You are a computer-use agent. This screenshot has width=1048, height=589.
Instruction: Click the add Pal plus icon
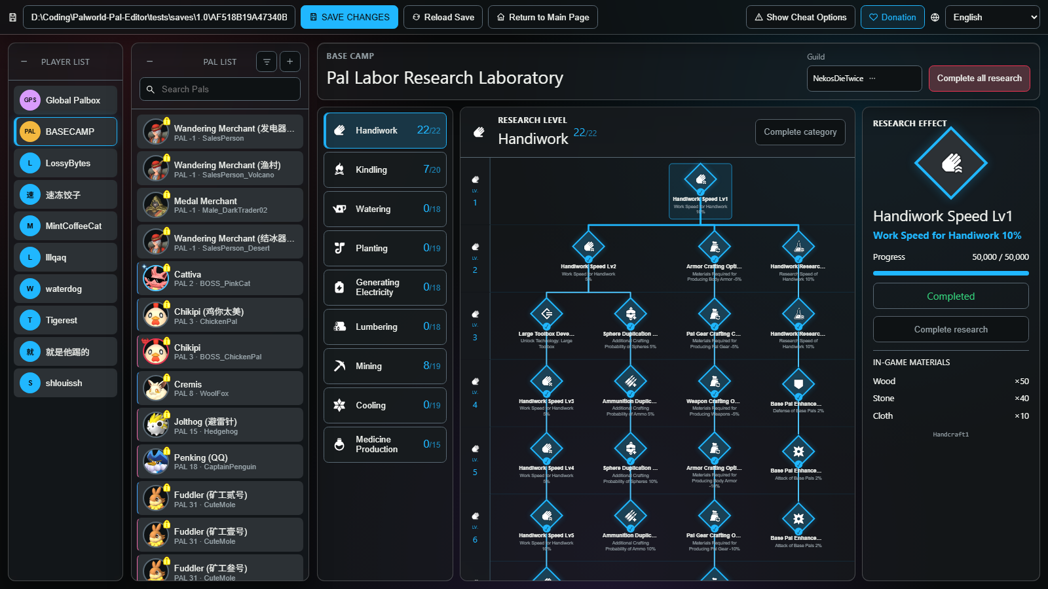tap(290, 62)
